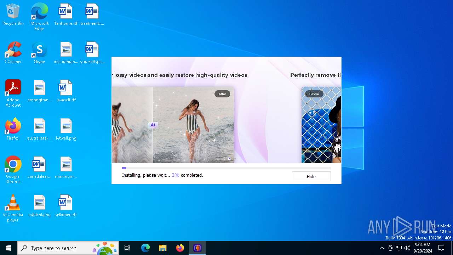Screen dimensions: 453x255
Task: Open the Action Center notifications
Action: tap(441, 248)
